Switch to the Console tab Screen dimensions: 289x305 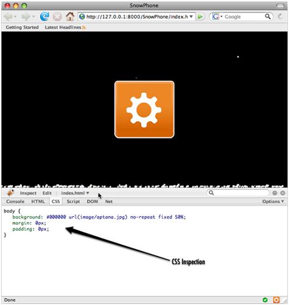tap(15, 202)
